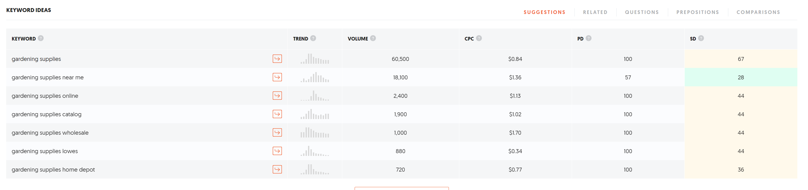Click arrow icon for gardening supplies wholesale
The width and height of the screenshot is (808, 190).
[x=277, y=133]
